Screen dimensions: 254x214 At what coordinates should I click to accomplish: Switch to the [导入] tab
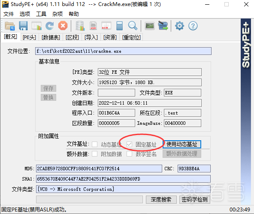click(x=91, y=37)
